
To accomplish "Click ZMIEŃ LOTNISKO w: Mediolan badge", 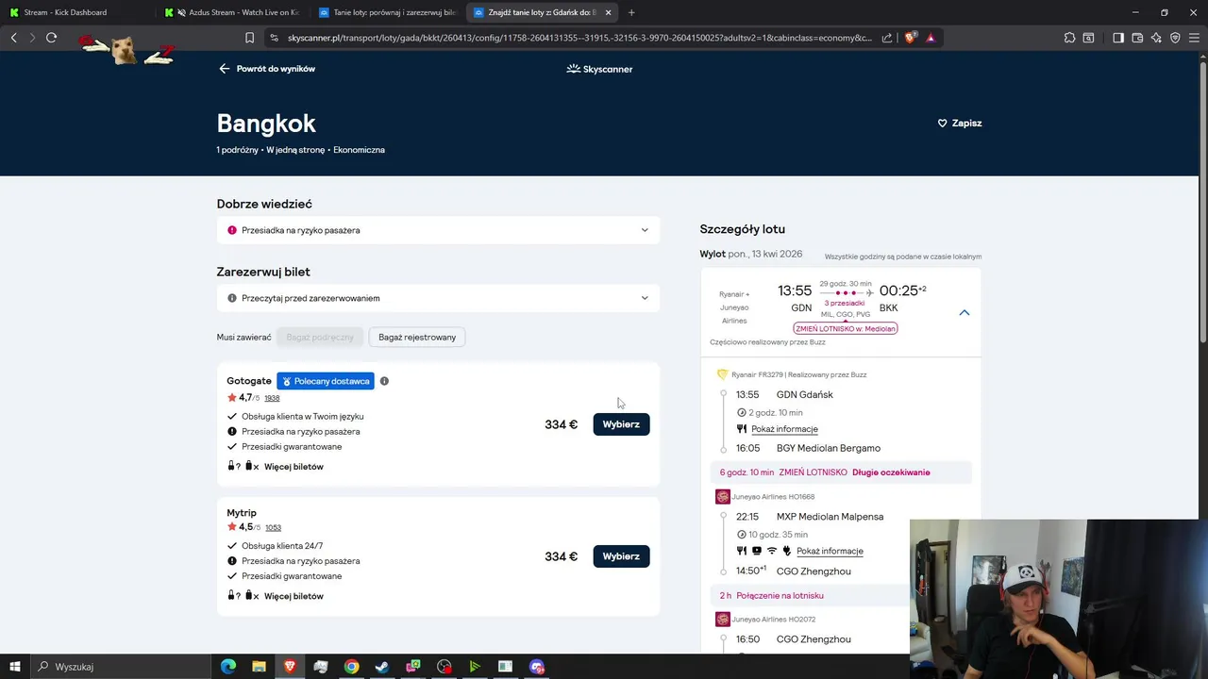I will click(x=845, y=328).
